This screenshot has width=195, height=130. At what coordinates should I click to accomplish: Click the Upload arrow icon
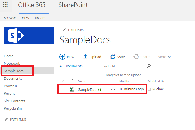(x=85, y=57)
